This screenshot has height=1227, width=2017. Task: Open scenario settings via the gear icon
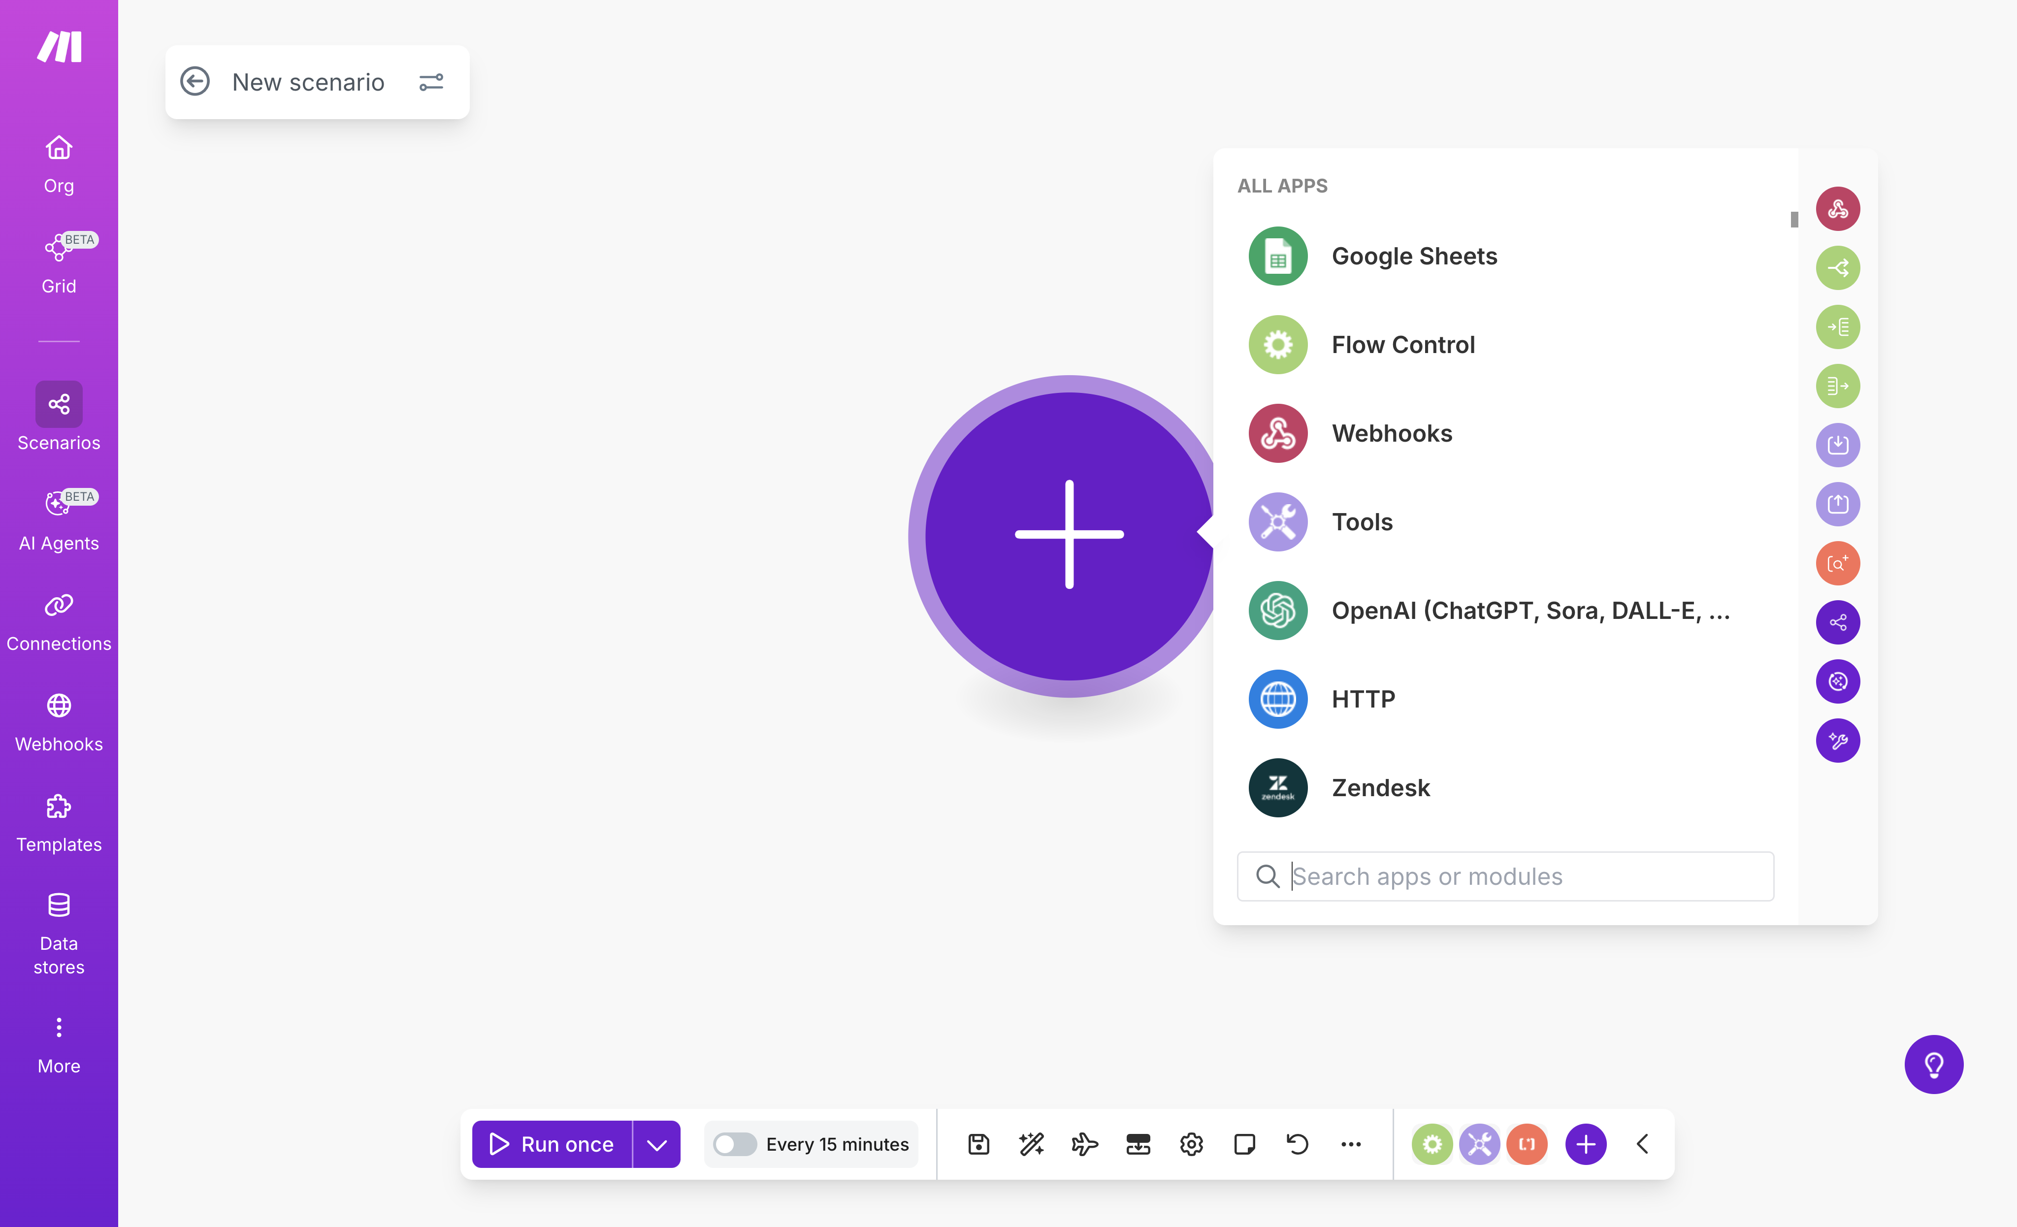pyautogui.click(x=1191, y=1144)
